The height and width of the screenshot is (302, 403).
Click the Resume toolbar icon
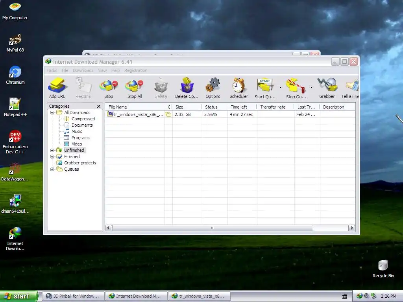click(x=83, y=88)
